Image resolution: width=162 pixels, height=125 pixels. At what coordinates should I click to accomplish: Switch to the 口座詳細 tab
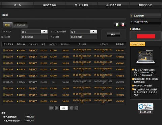20,25
